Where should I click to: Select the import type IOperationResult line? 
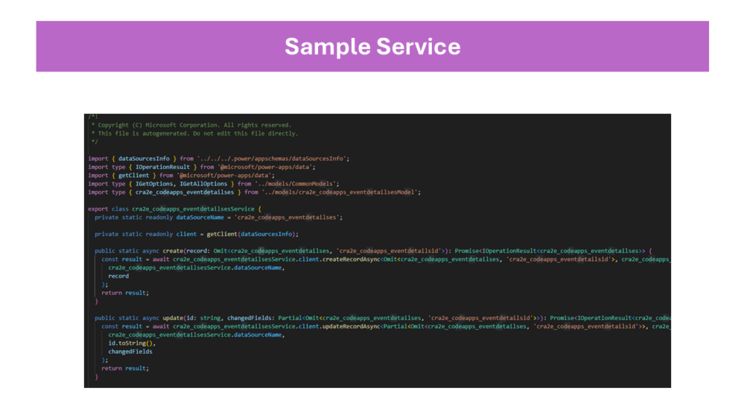click(201, 167)
